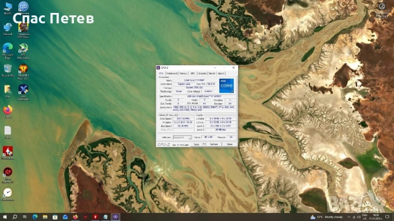Image resolution: width=394 pixels, height=221 pixels.
Task: Open Firefox desktop shortcut
Action: [x=7, y=112]
